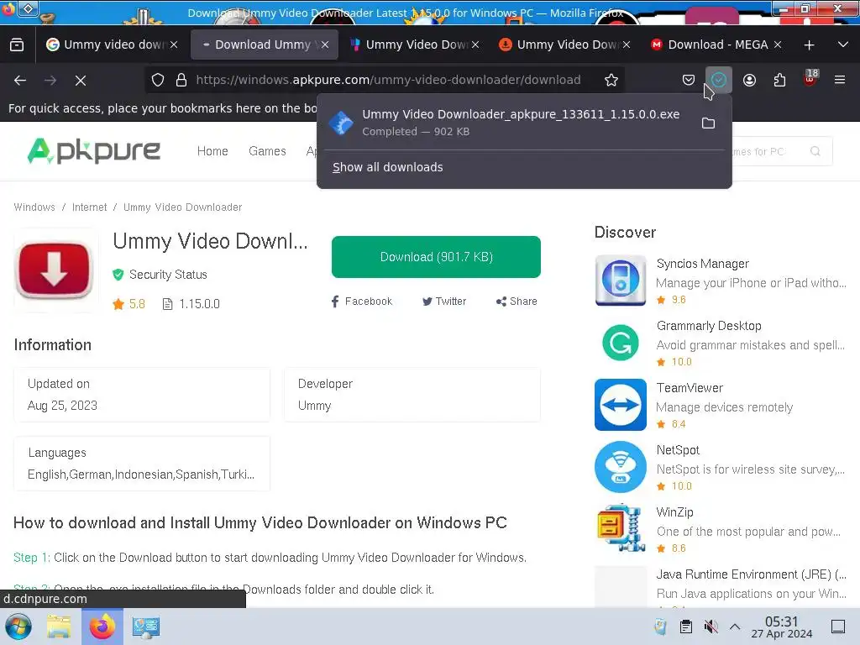Open the tracking protection shield icon
860x645 pixels.
pos(158,80)
